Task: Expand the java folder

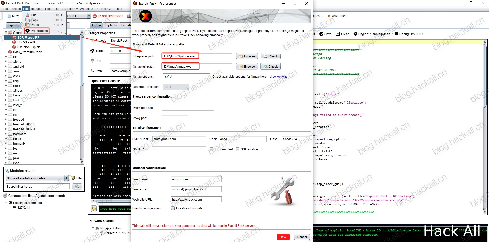Action: pyautogui.click(x=6, y=158)
